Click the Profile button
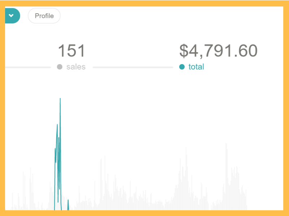 [x=44, y=16]
